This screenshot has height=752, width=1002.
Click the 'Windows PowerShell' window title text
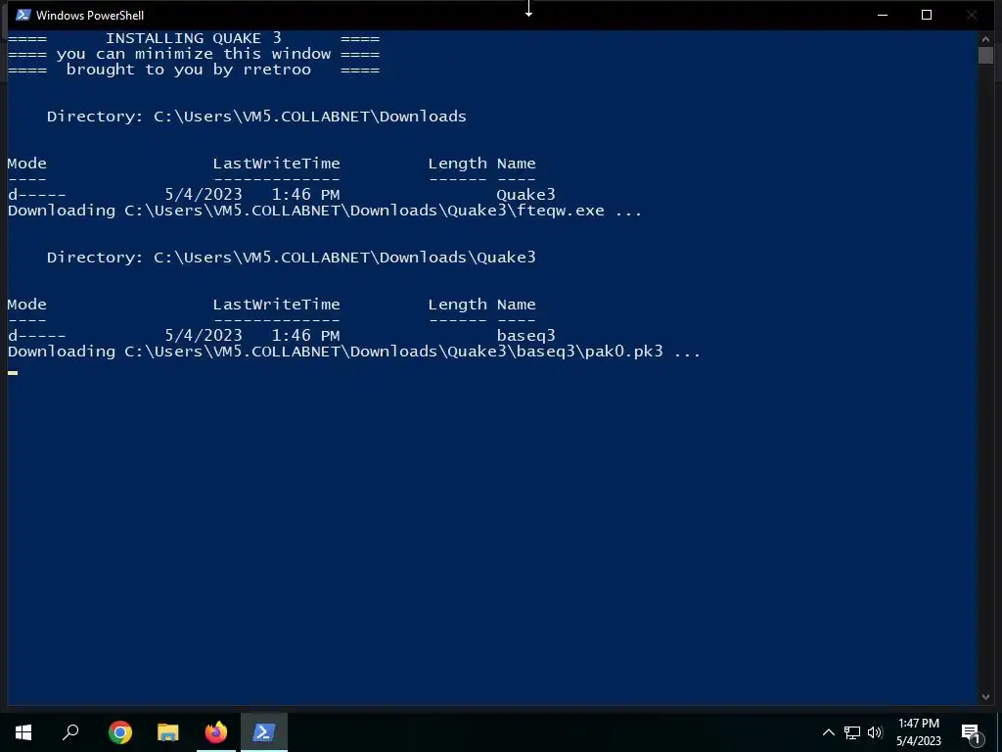tap(90, 16)
